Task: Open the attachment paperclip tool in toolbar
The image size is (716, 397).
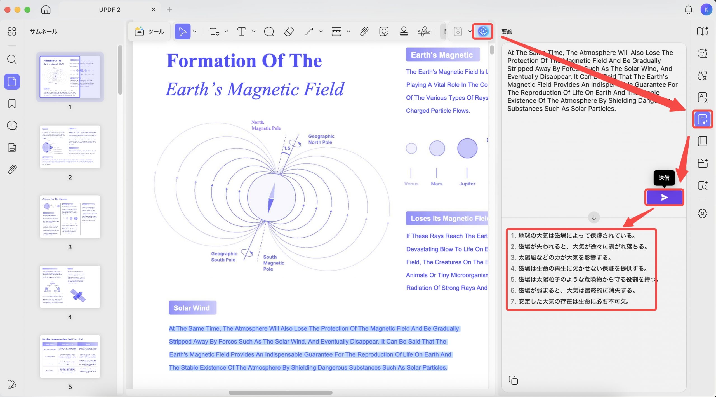Action: [364, 32]
